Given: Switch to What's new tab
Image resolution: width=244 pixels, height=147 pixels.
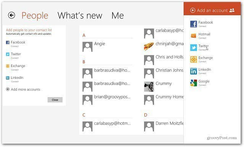Looking at the screenshot, I should coord(80,16).
